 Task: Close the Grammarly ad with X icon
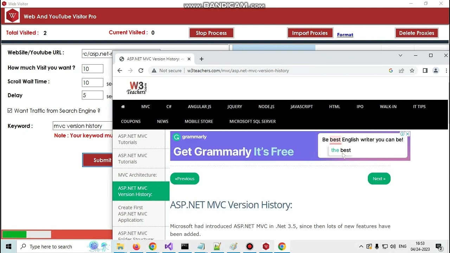click(407, 134)
